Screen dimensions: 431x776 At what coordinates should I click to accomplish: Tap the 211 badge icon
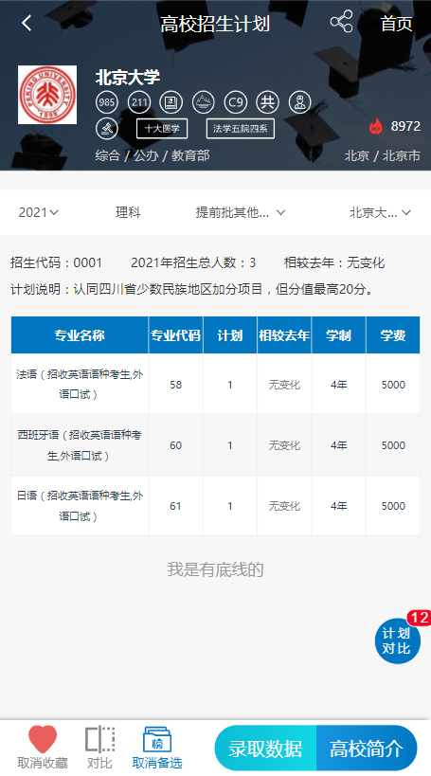coord(139,102)
